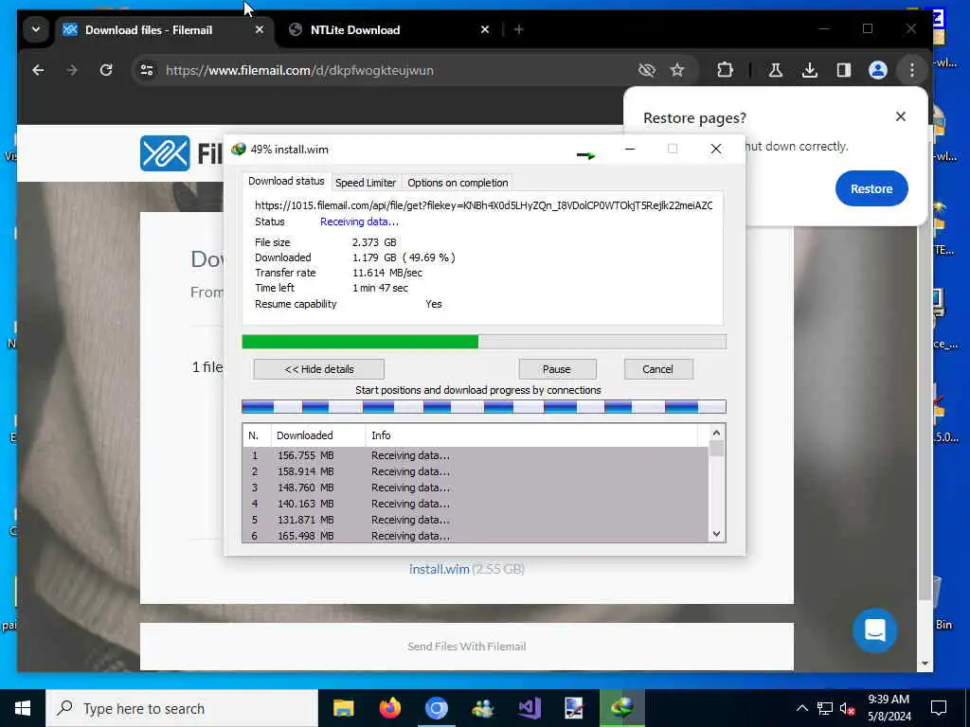Click the Info column header
970x727 pixels.
click(530, 435)
